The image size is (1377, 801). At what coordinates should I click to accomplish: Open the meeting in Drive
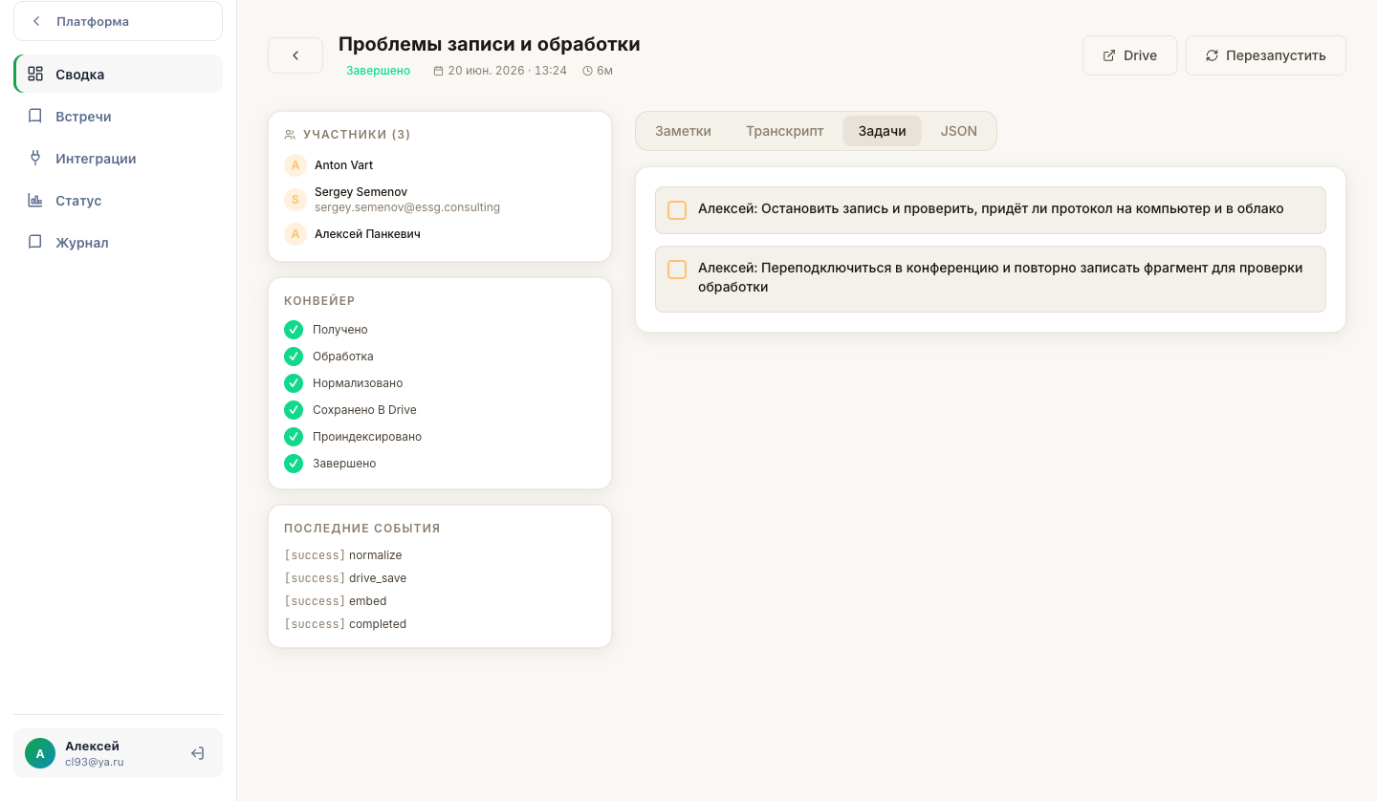[x=1129, y=55]
